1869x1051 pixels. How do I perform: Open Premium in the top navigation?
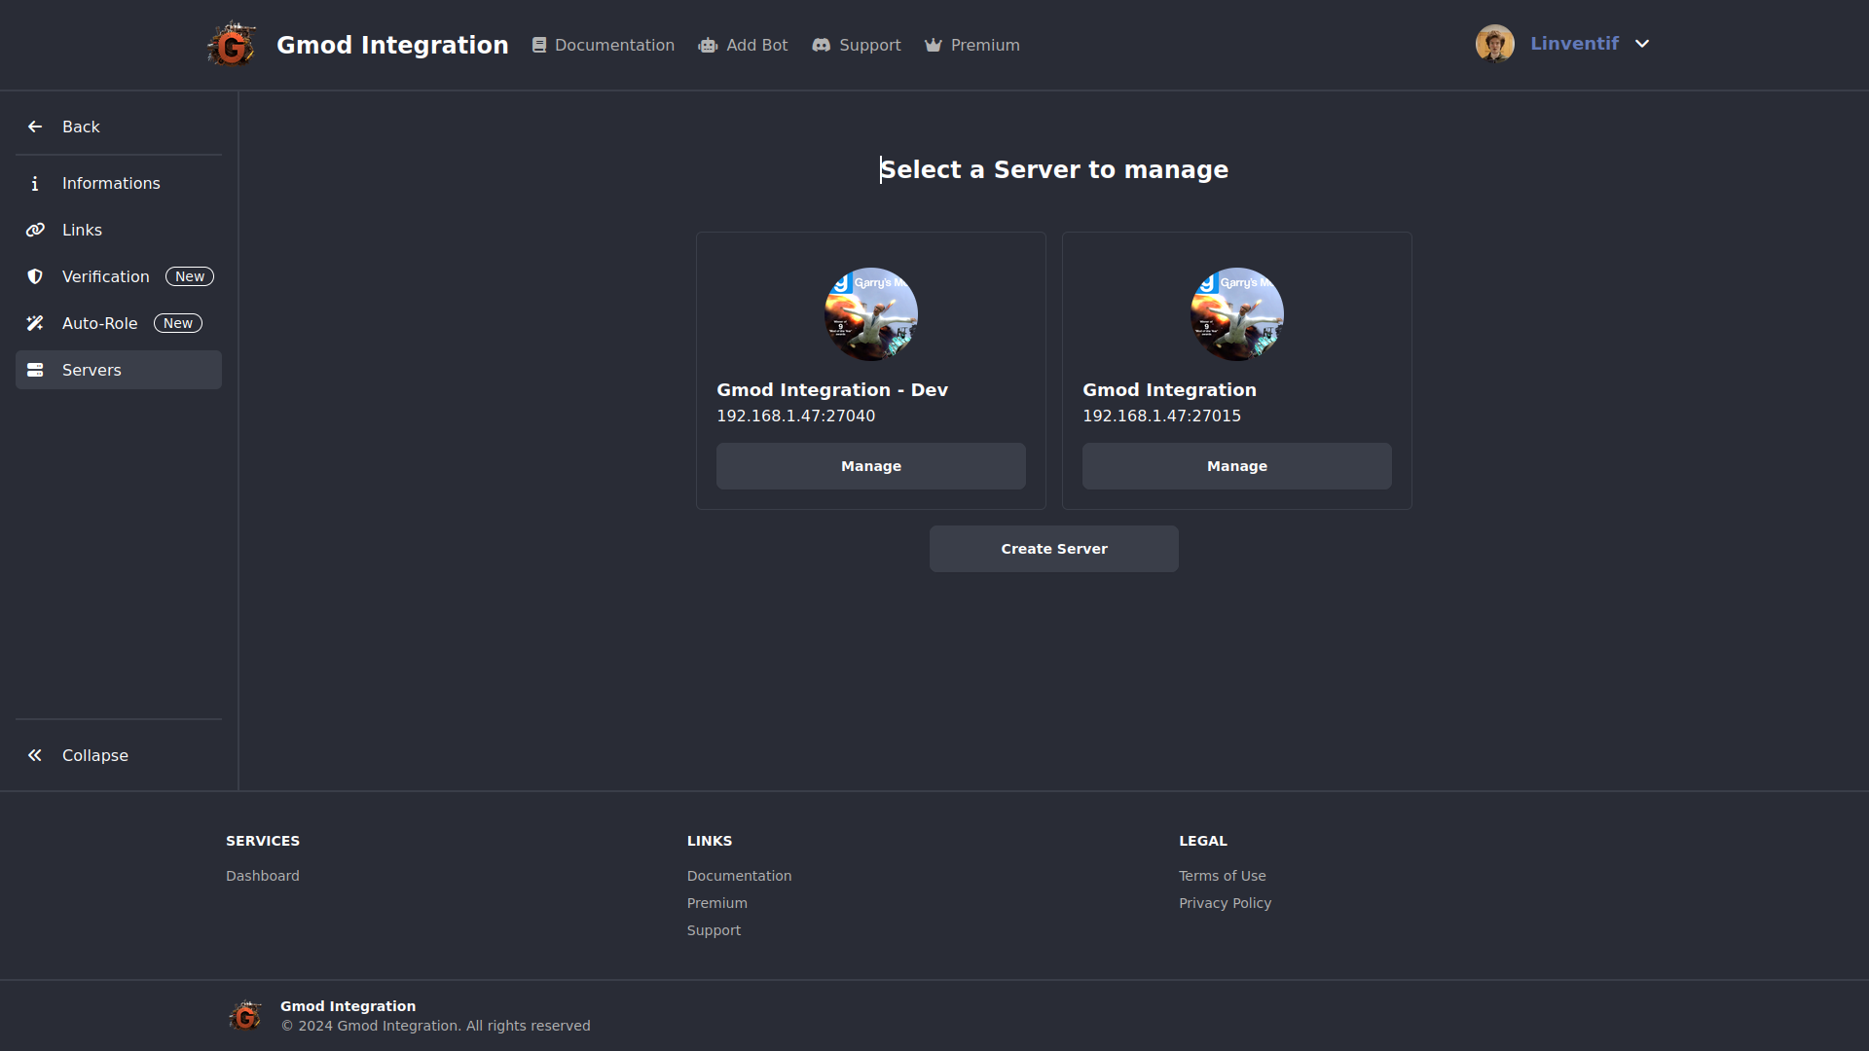(972, 45)
